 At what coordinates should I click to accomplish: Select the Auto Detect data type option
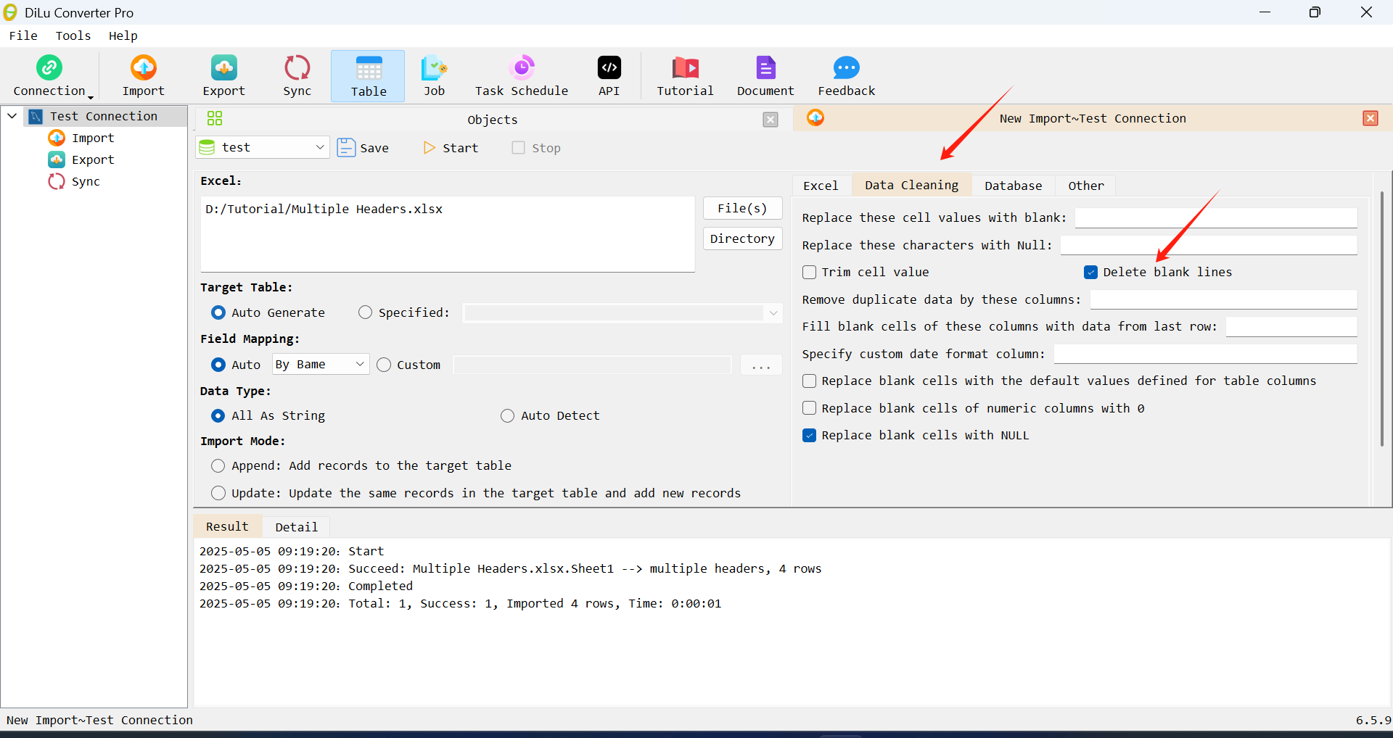coord(508,415)
